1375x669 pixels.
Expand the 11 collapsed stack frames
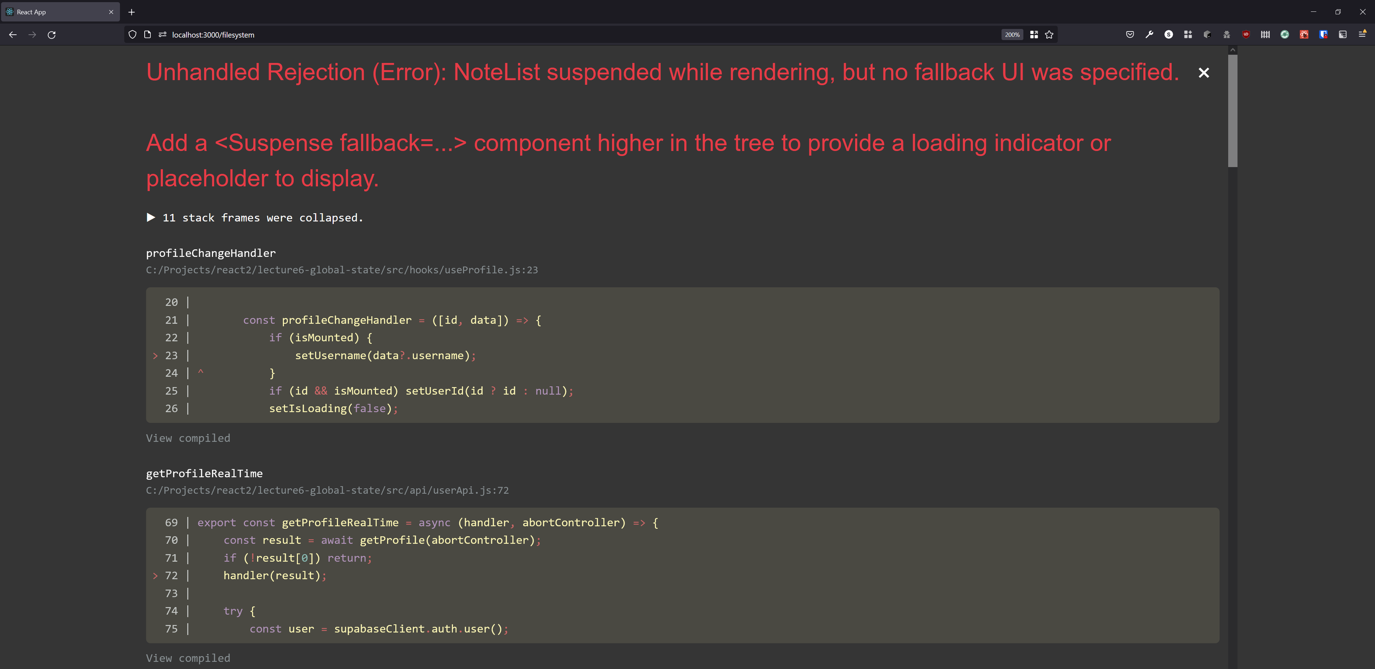151,218
